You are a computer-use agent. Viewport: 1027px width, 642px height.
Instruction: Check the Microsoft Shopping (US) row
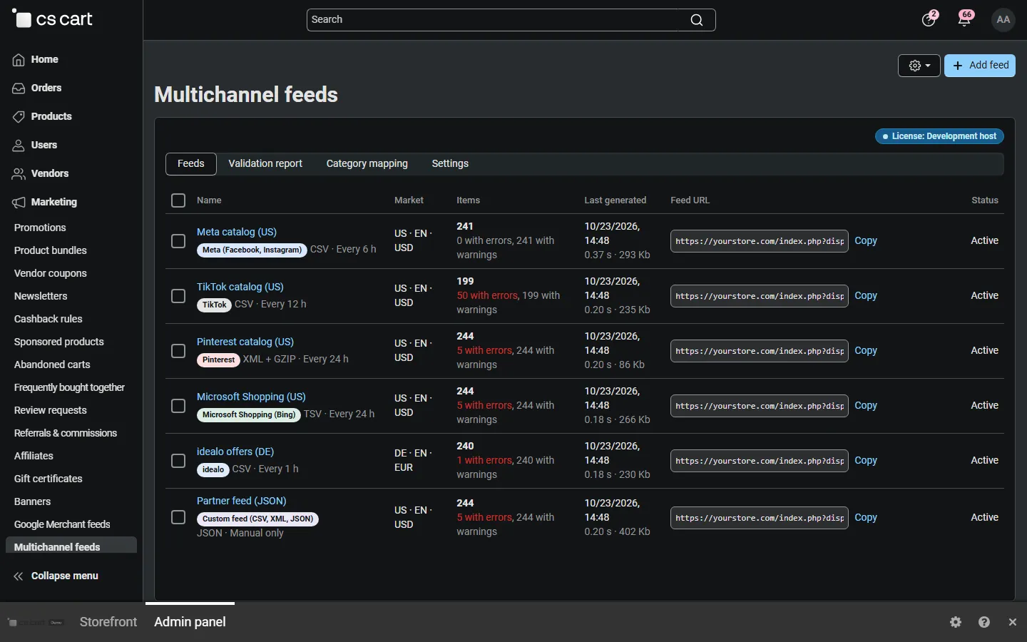pos(178,406)
